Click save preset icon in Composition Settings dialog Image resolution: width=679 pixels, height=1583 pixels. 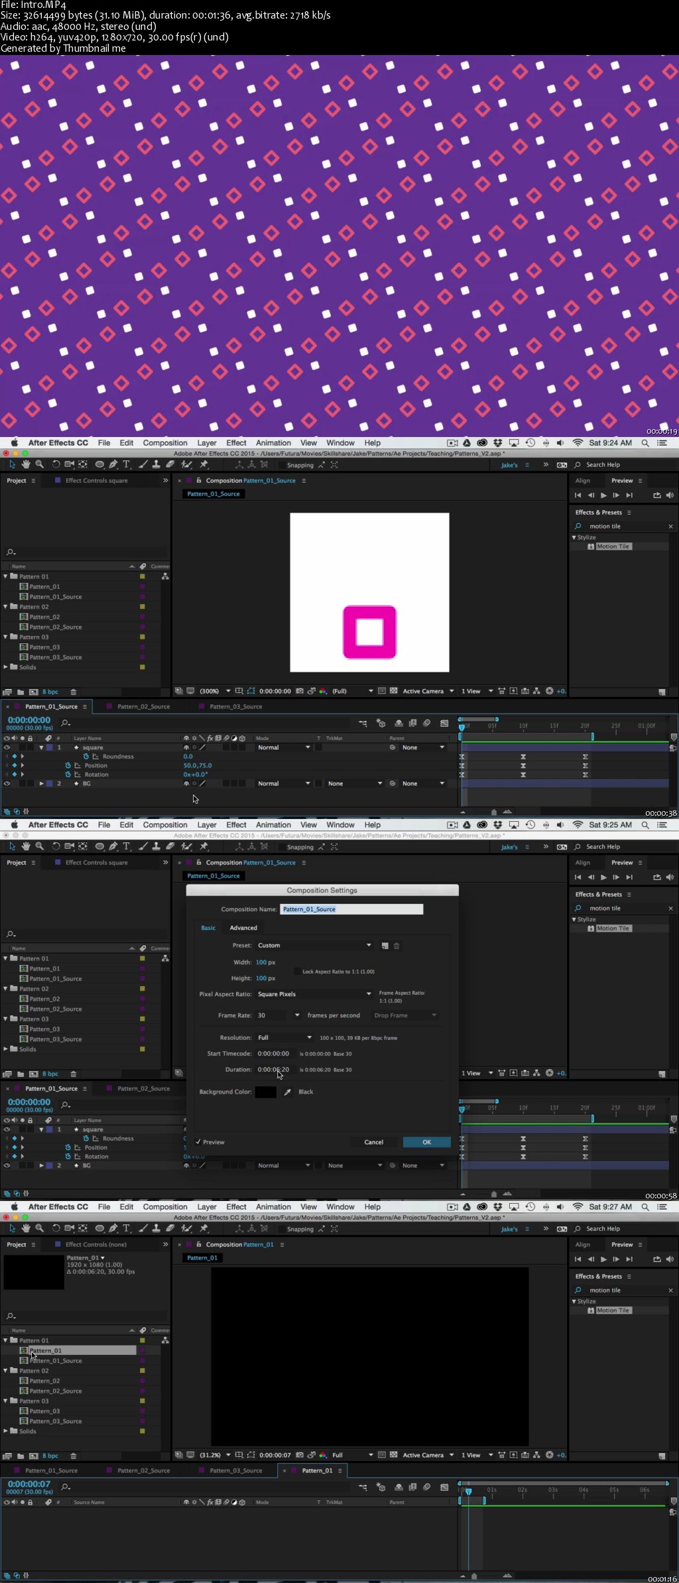tap(385, 946)
